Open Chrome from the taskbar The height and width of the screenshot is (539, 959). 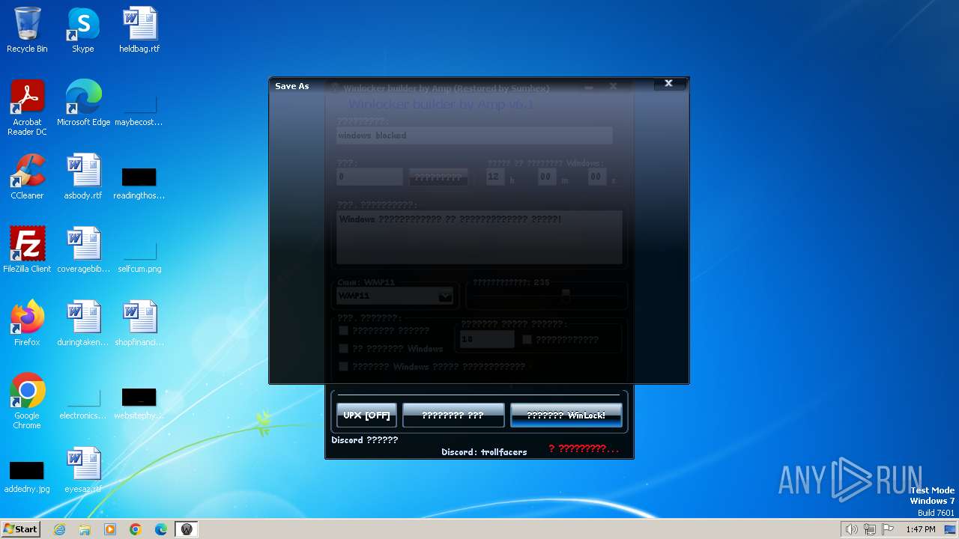pyautogui.click(x=136, y=529)
